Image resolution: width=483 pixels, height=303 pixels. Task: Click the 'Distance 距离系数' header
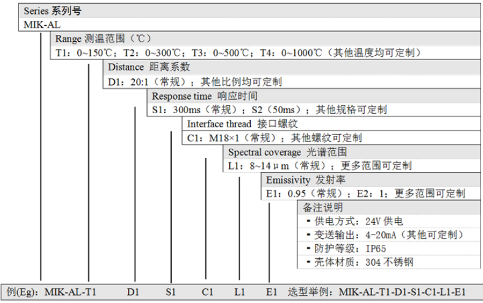[x=149, y=67]
